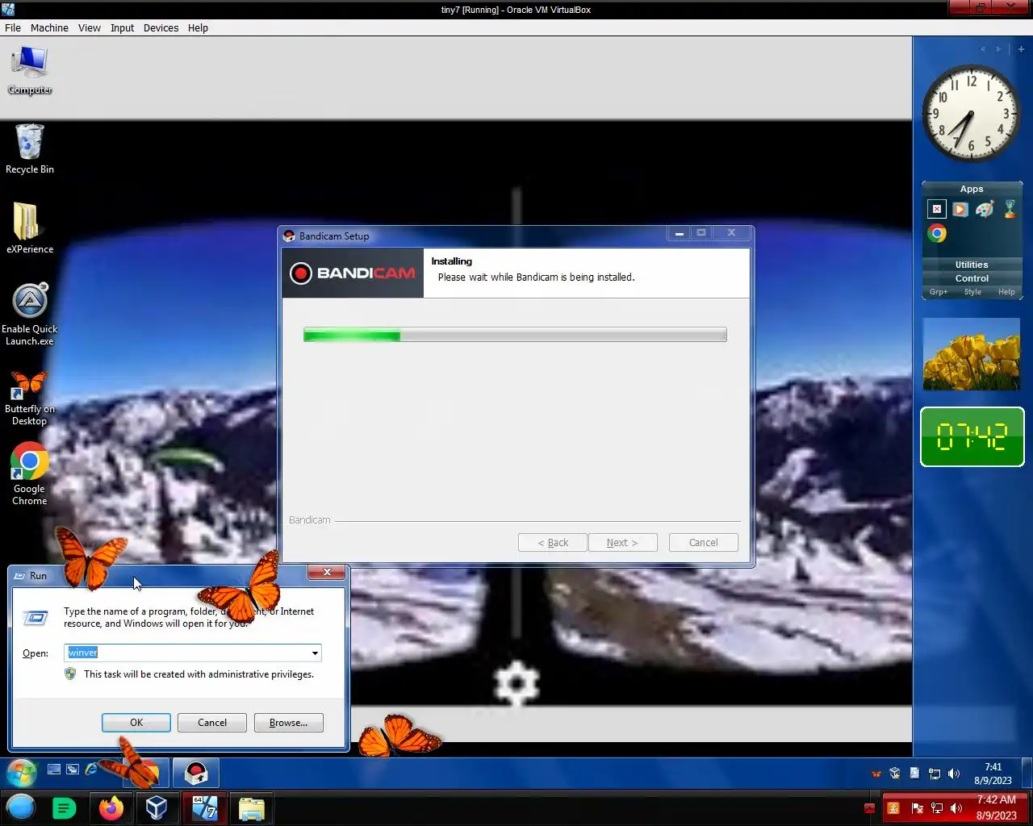
Task: Close the Run dialog
Action: click(x=327, y=572)
